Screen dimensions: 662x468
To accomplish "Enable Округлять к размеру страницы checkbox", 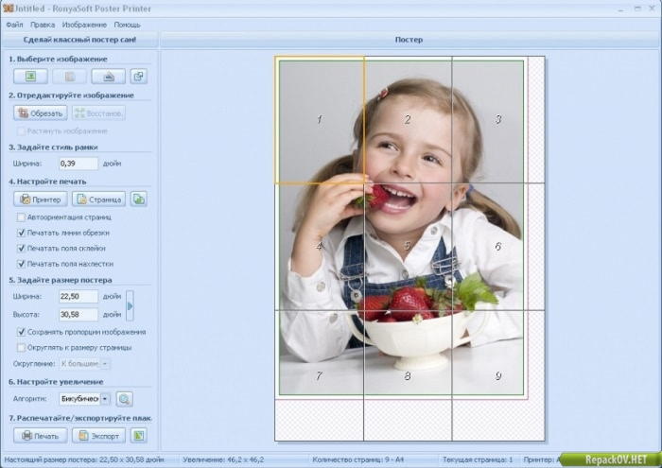I will tap(21, 348).
